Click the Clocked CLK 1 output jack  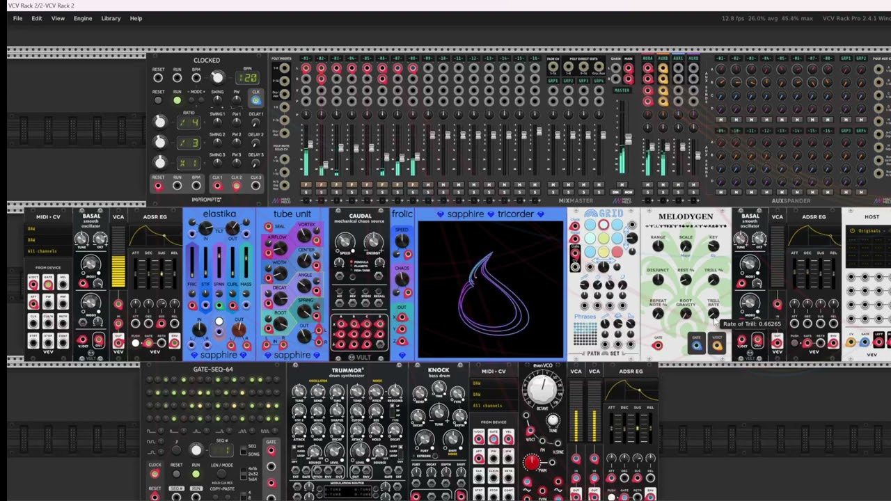tap(217, 186)
